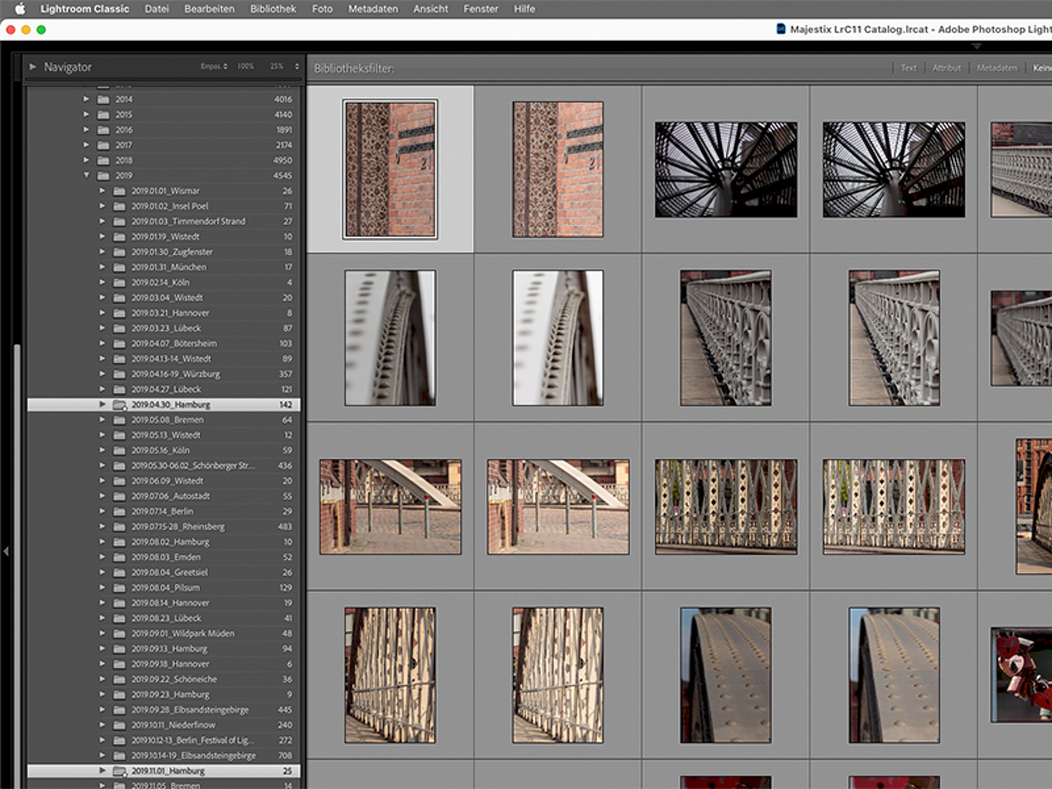Select the first spiral staircase thumbnail

pyautogui.click(x=726, y=169)
